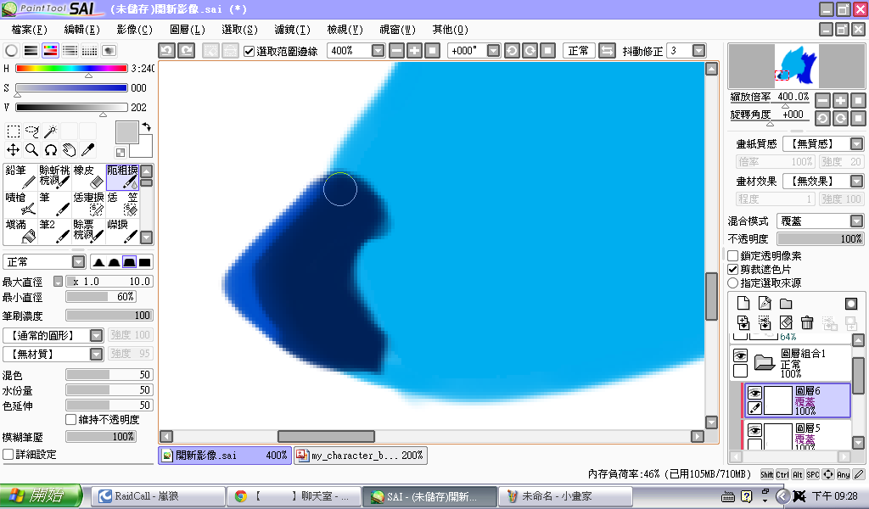Toggle the RGB slider panel icon

pos(31,50)
